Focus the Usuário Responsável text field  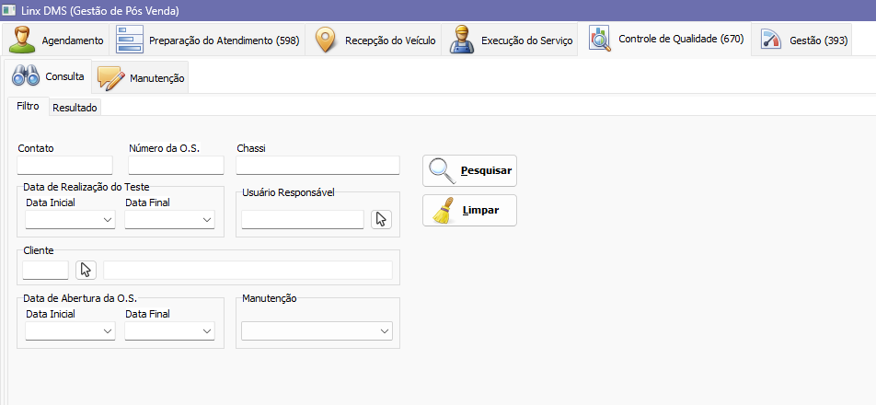pyautogui.click(x=303, y=220)
